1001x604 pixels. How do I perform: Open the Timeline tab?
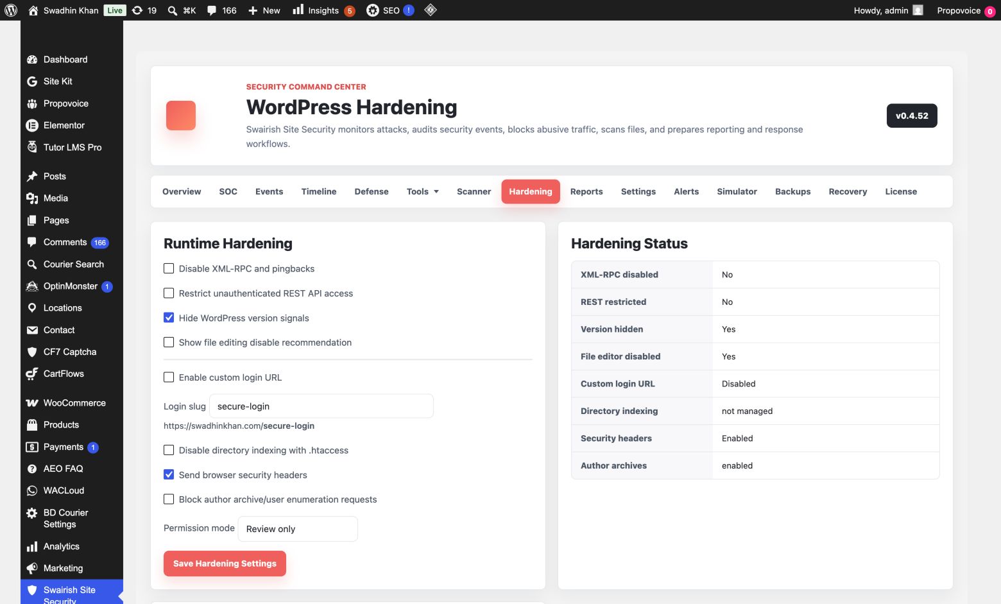coord(319,191)
